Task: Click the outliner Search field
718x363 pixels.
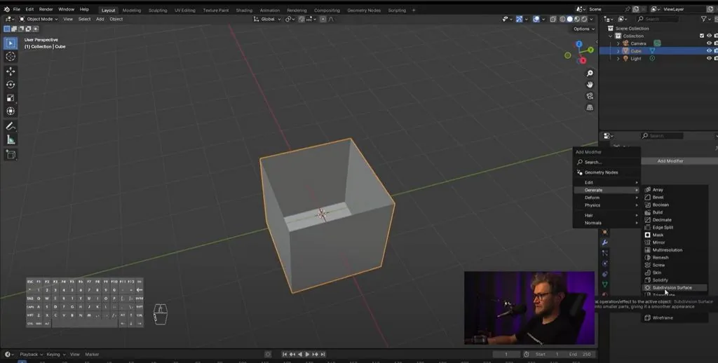Action: coord(657,19)
